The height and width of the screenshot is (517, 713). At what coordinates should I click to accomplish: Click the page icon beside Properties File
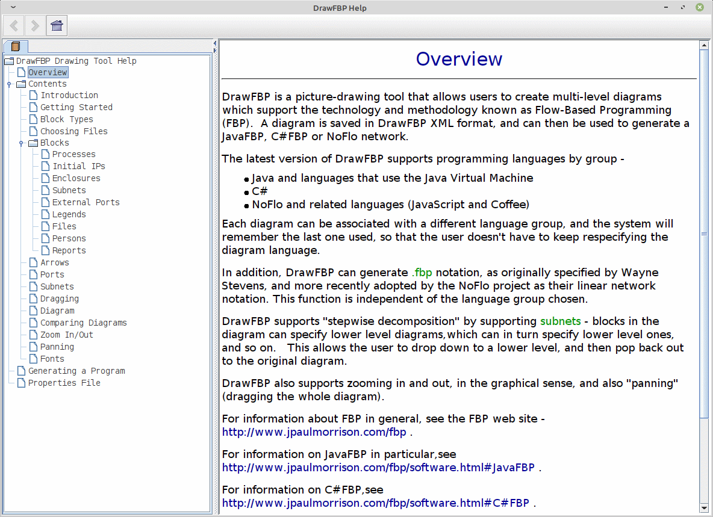21,383
